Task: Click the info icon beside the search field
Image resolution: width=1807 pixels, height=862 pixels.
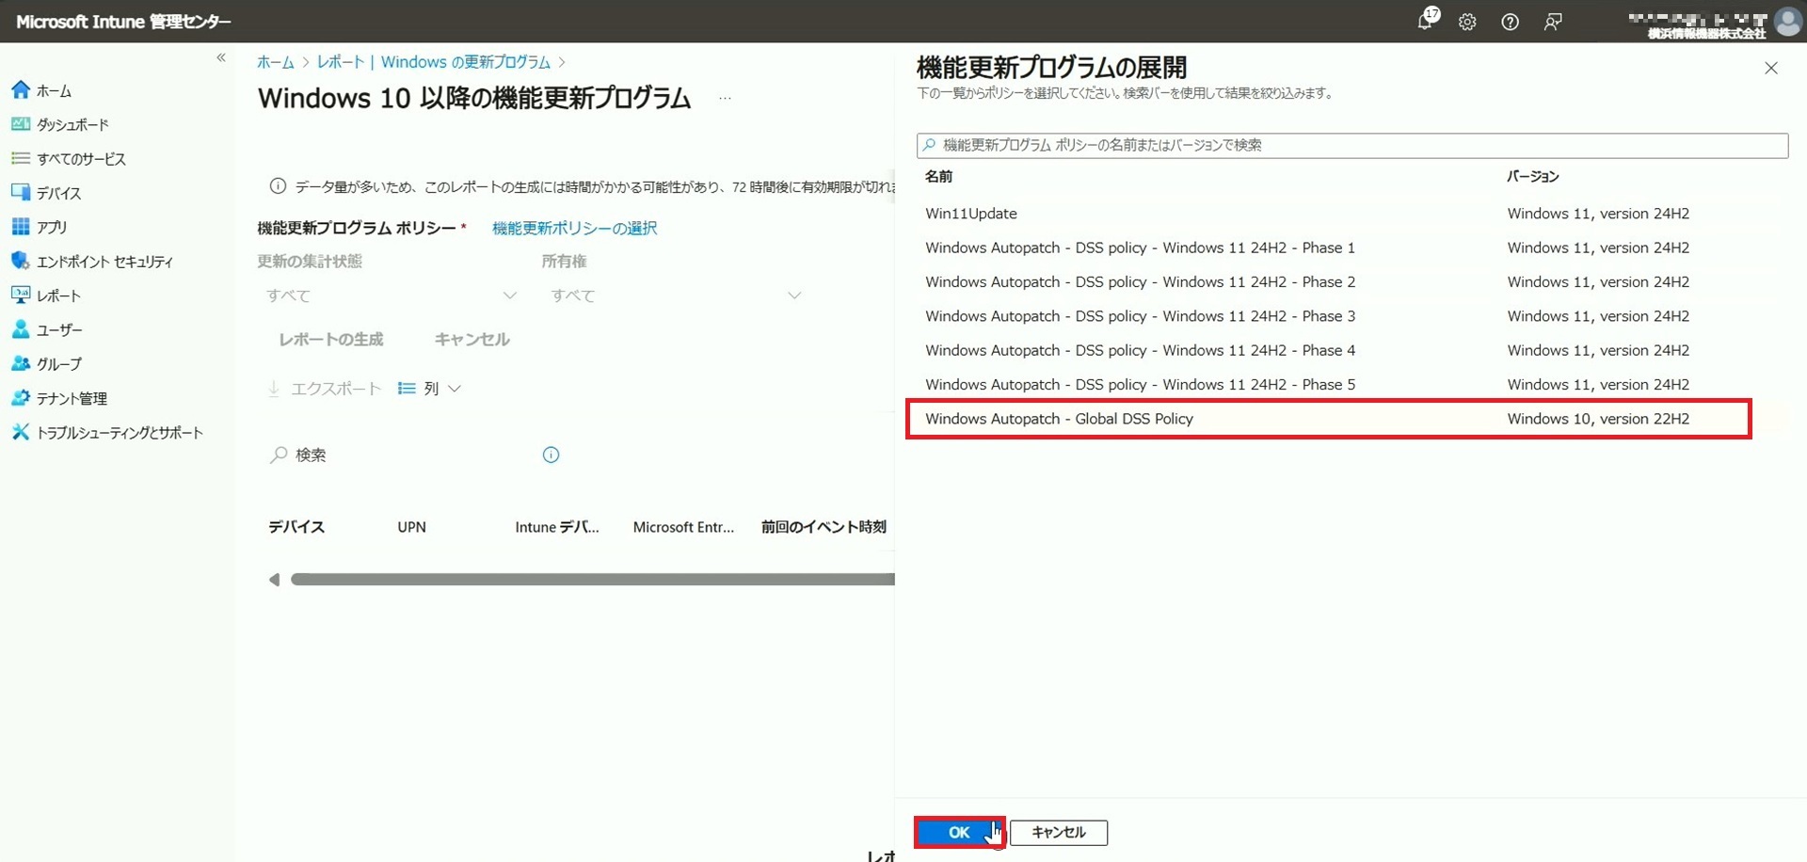Action: 552,455
